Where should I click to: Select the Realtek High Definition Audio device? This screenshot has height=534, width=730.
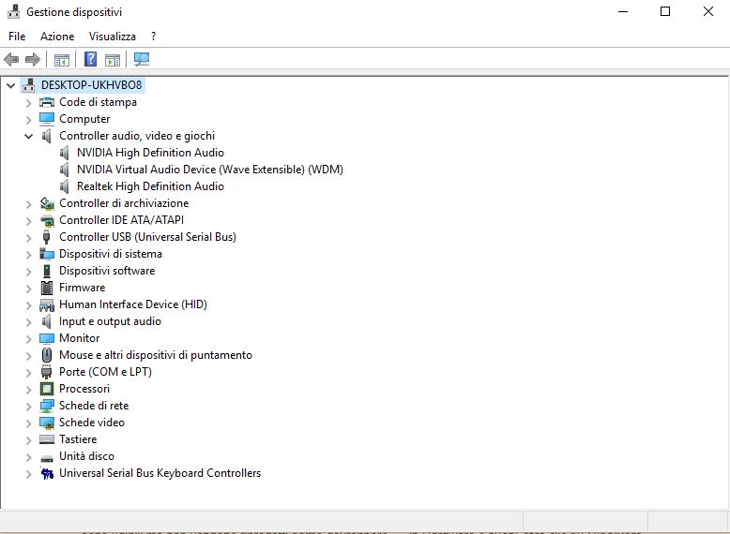pos(150,186)
